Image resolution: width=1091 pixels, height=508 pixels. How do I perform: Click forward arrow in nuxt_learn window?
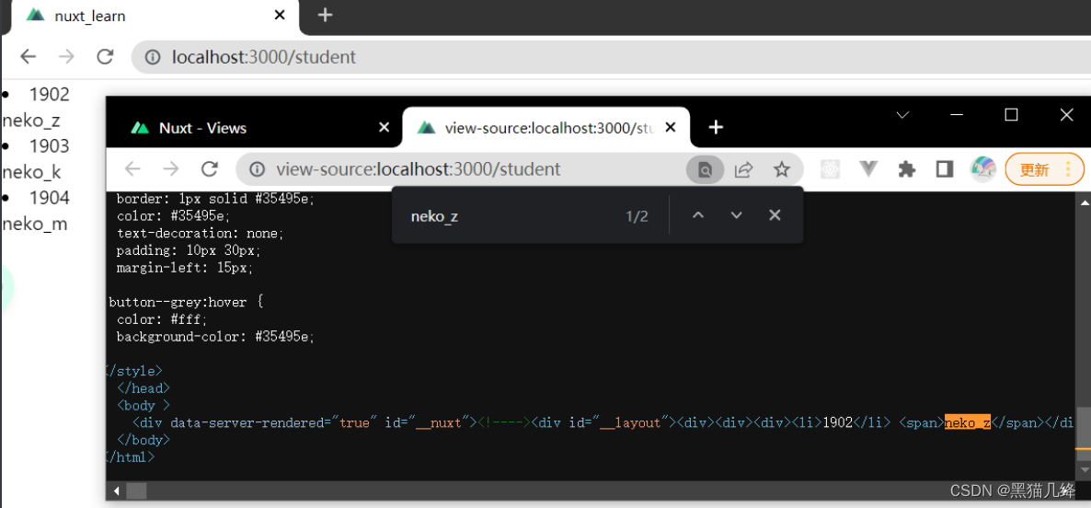click(66, 56)
